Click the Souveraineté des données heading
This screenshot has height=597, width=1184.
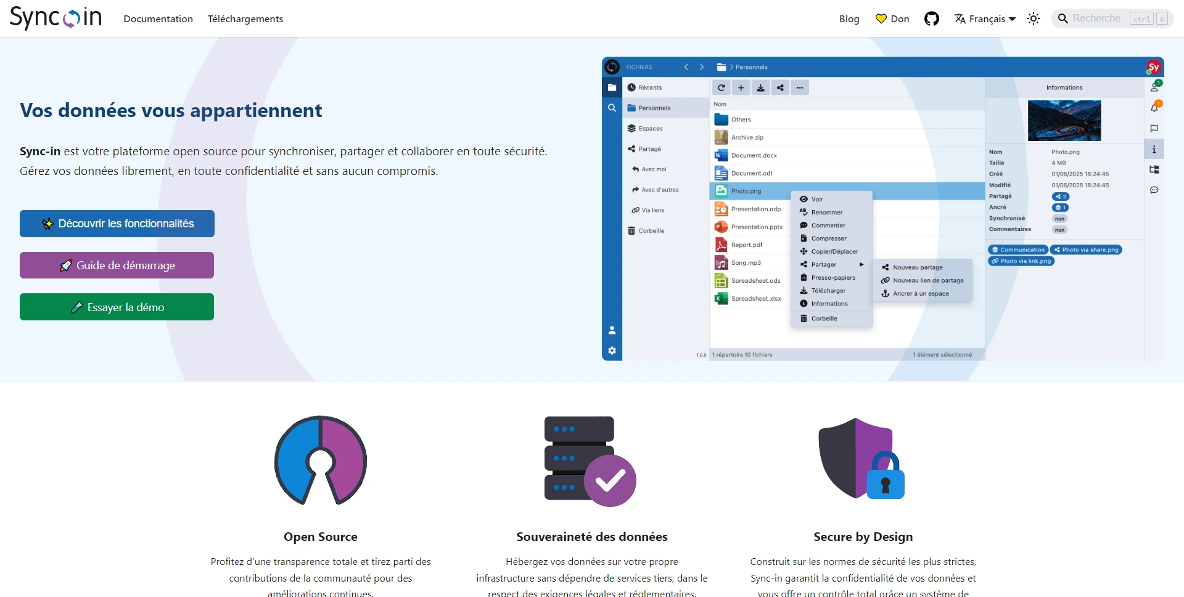click(592, 537)
